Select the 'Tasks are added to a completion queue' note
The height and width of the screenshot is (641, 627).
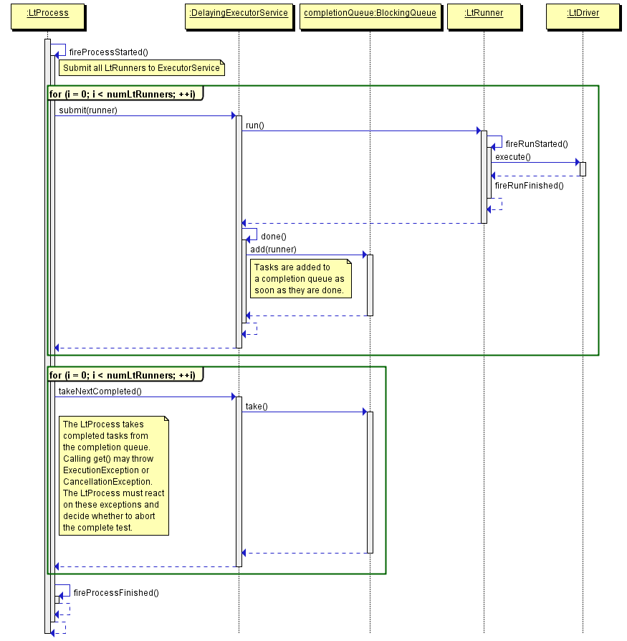point(300,279)
